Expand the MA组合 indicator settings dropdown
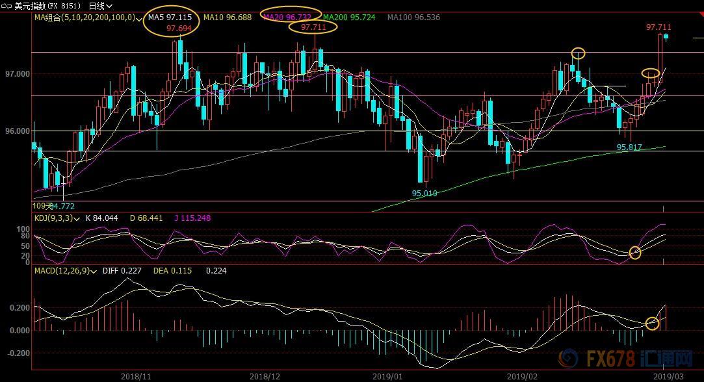This screenshot has height=382, width=704. [x=139, y=18]
